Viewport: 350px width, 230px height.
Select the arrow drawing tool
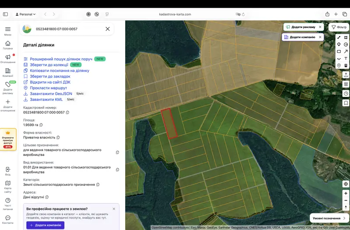[346, 51]
